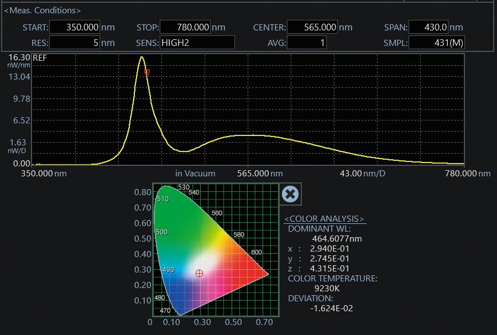The image size is (497, 335).
Task: Click the z chromaticity value 4.315E-01
Action: click(x=329, y=269)
